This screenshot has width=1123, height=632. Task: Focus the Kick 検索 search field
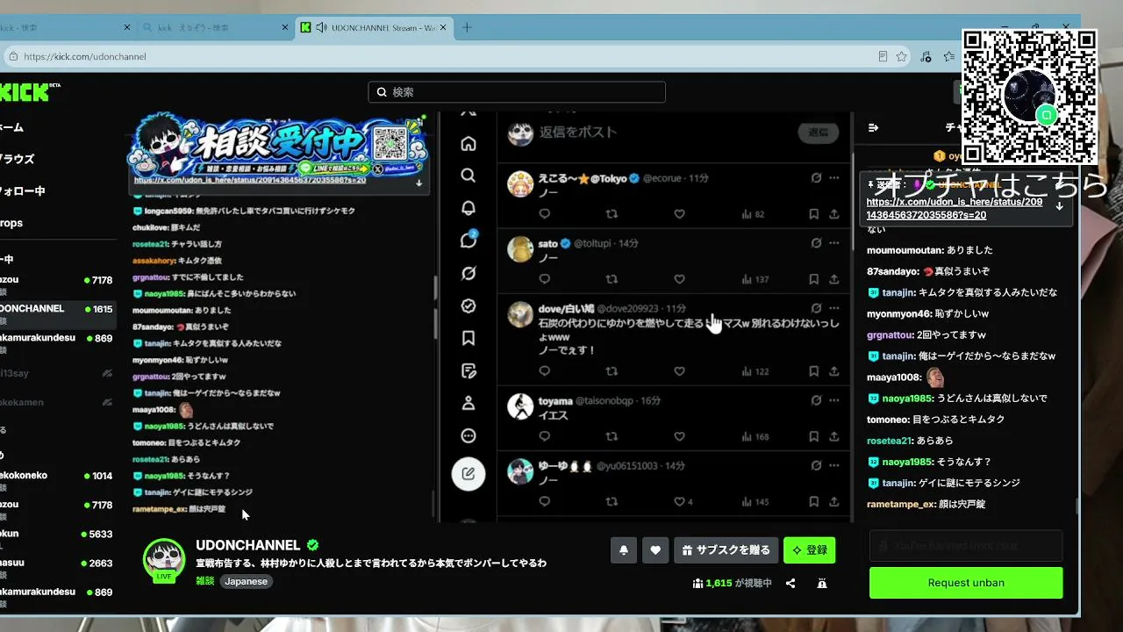pyautogui.click(x=517, y=92)
